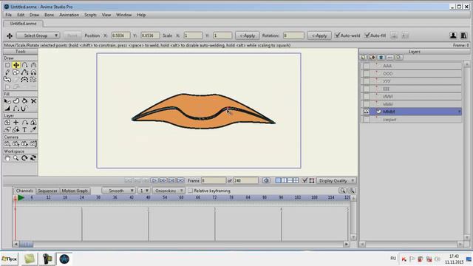Click the timeline play arrow
Viewport: 473px width, 266px height.
click(x=21, y=197)
